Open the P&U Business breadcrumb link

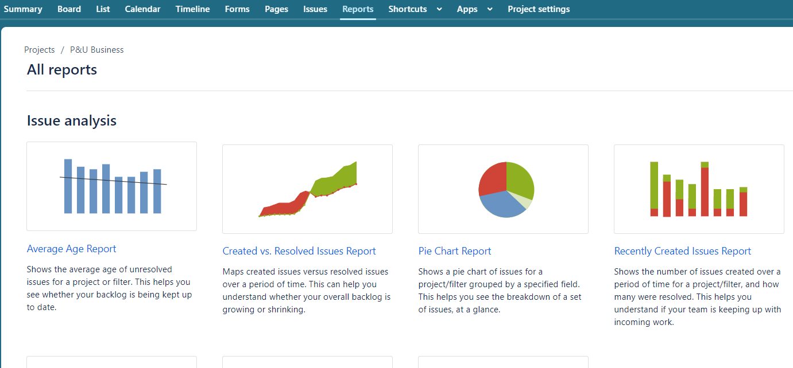tap(96, 50)
